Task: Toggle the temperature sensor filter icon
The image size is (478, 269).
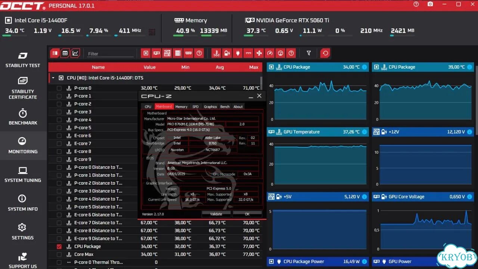Action: (x=216, y=53)
